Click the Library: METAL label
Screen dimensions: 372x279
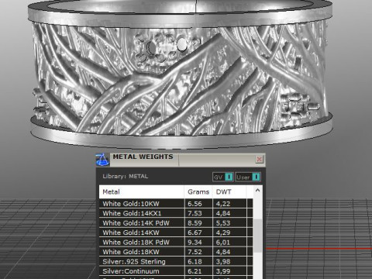coord(126,177)
